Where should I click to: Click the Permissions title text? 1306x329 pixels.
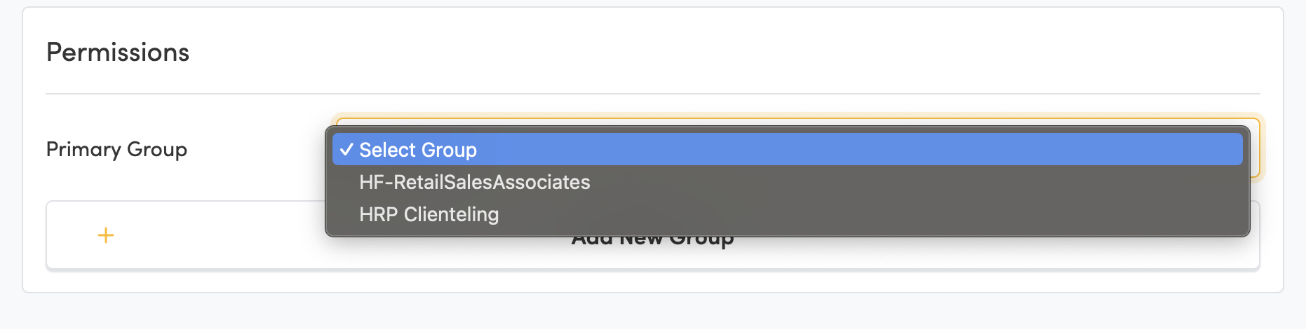pyautogui.click(x=118, y=52)
